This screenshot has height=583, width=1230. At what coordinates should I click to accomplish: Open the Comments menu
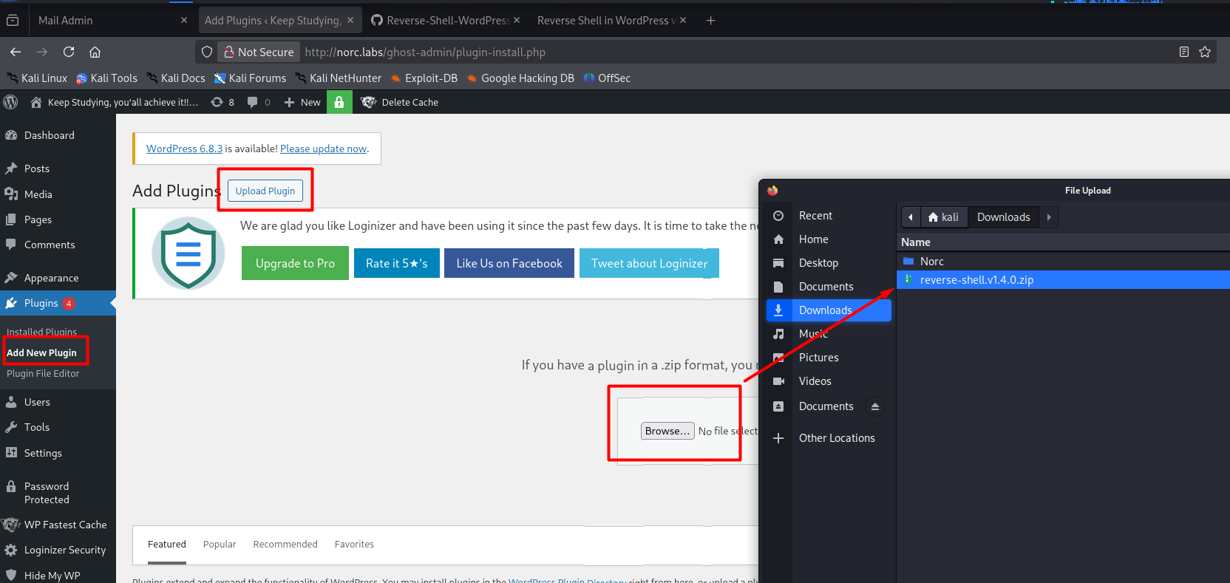pos(58,245)
